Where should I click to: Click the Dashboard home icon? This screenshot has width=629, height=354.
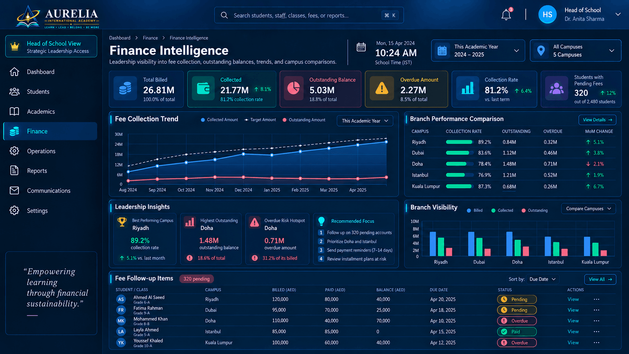(x=14, y=71)
